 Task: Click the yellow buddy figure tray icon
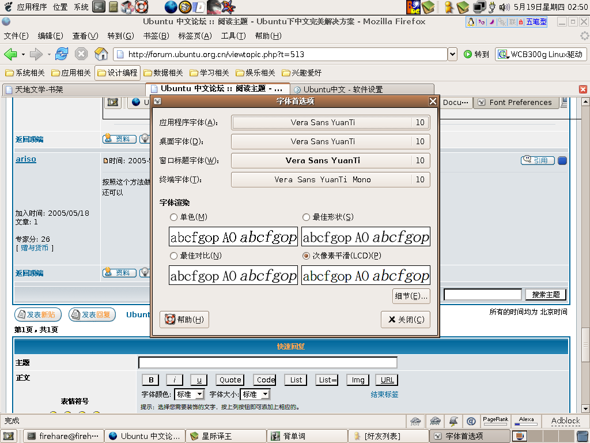coord(448,7)
